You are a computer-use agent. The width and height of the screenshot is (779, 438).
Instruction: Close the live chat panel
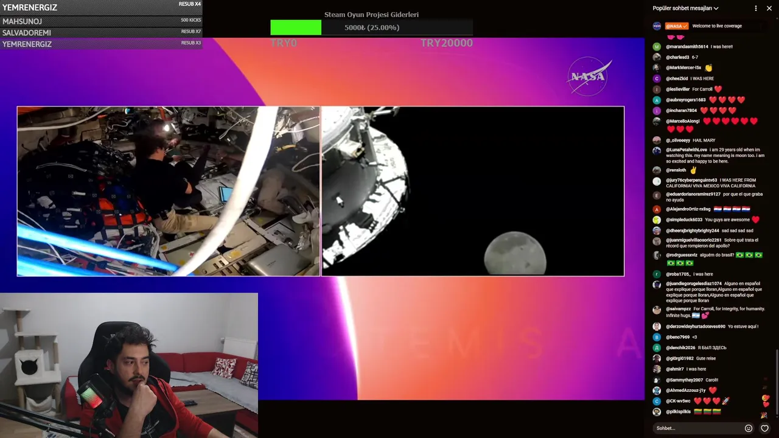[768, 9]
